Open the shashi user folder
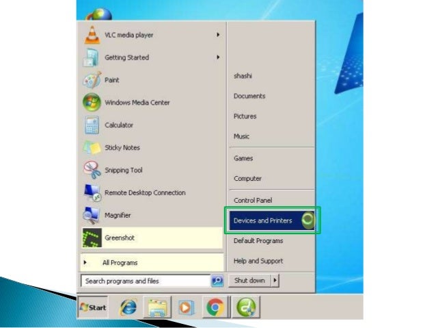436x328 pixels. coord(272,76)
